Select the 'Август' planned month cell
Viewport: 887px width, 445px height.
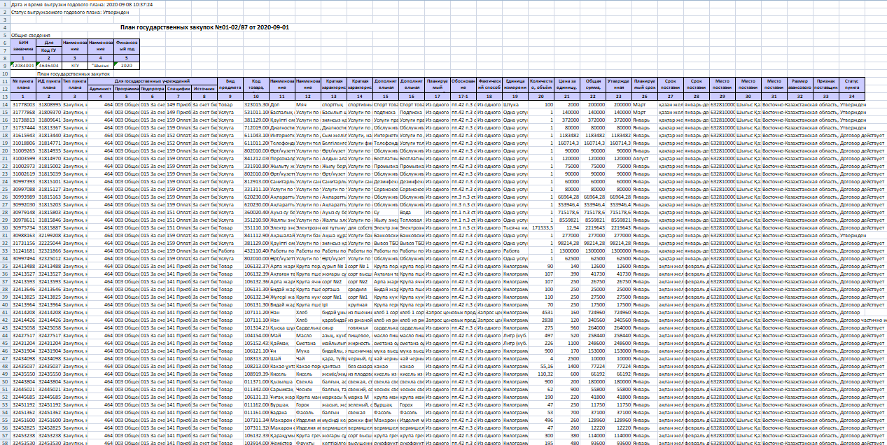pos(644,157)
